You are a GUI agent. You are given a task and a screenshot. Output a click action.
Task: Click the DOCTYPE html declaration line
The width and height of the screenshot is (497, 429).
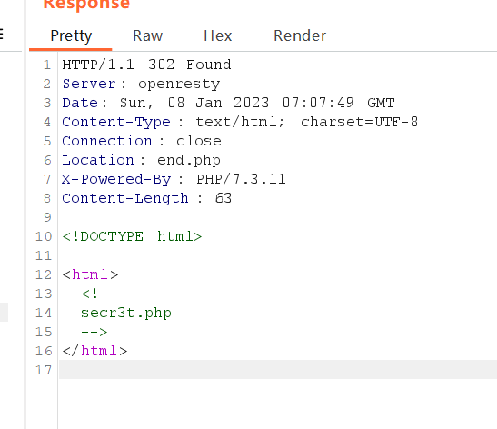132,236
